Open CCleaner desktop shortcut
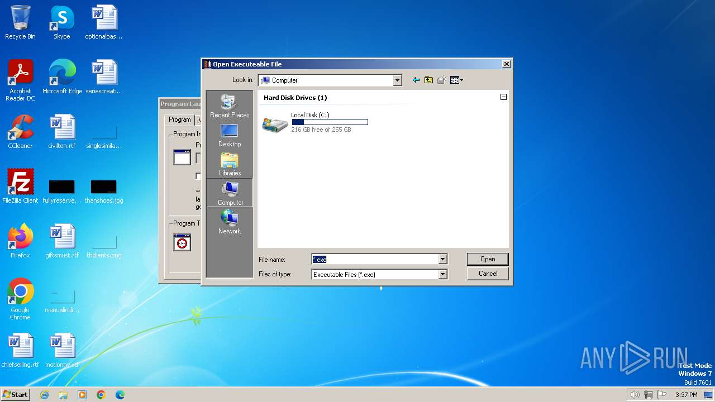Viewport: 715px width, 402px height. coord(20,132)
